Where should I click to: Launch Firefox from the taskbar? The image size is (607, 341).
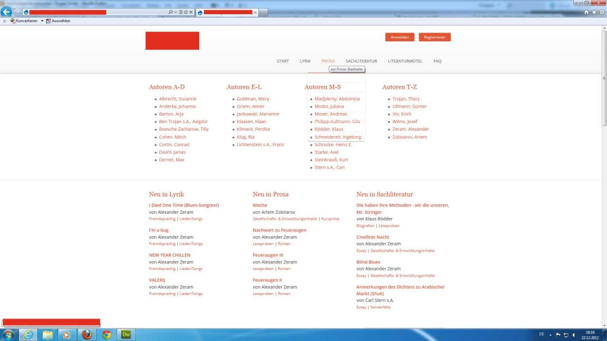coord(87,334)
